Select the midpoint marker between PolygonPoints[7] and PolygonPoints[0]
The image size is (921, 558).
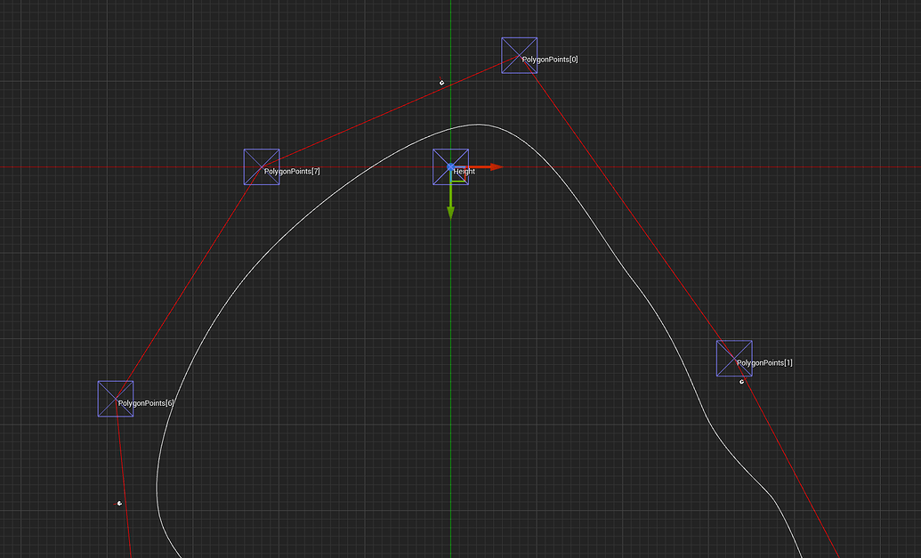point(440,81)
